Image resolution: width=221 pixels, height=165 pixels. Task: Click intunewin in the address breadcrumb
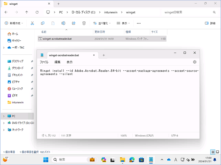pos(111,12)
